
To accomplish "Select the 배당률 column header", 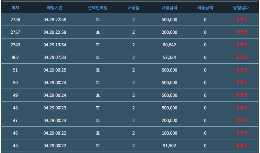I will click(133, 7).
